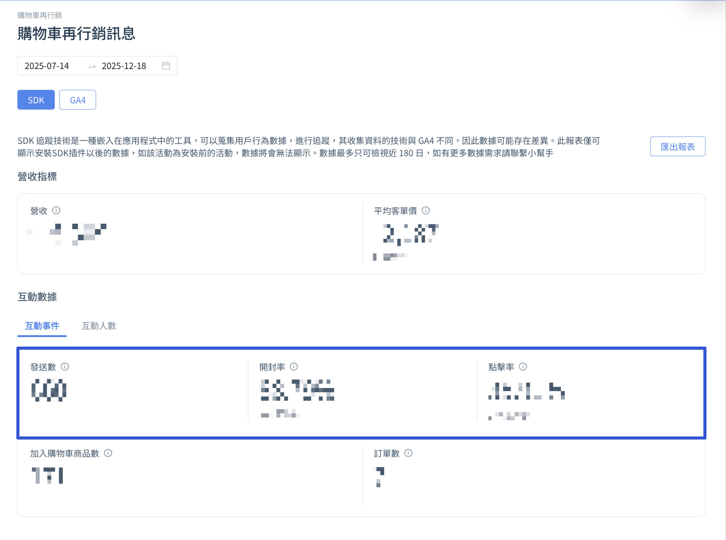The height and width of the screenshot is (540, 726).
Task: Click info icon next to 營收
Action: [x=56, y=211]
